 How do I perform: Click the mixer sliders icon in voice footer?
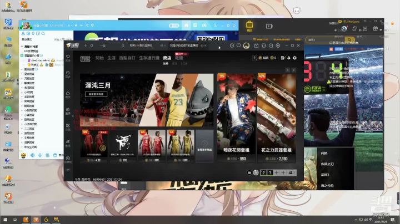pyautogui.click(x=47, y=155)
